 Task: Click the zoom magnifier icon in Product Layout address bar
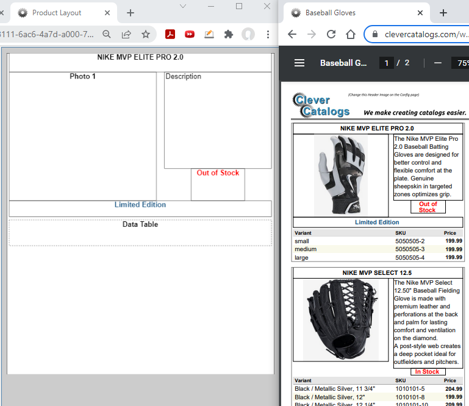[107, 34]
